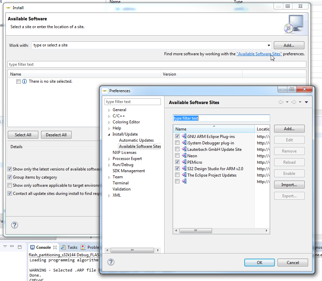
Task: Click the Problems tab icon
Action: pyautogui.click(x=83, y=247)
